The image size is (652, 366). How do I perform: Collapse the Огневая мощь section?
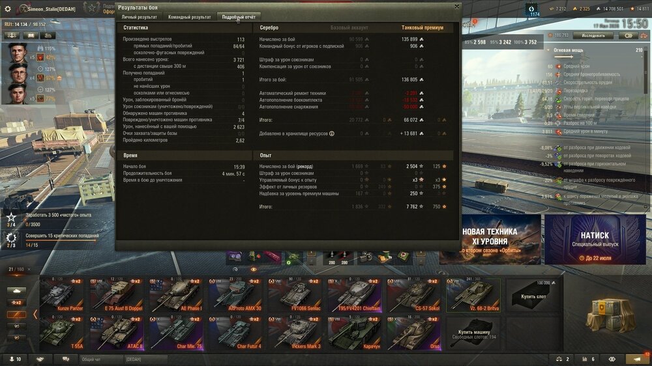(x=548, y=50)
